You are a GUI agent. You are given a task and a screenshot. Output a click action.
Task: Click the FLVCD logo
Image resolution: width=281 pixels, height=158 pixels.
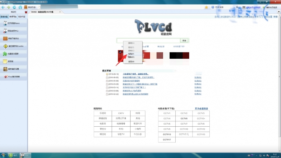(153, 27)
